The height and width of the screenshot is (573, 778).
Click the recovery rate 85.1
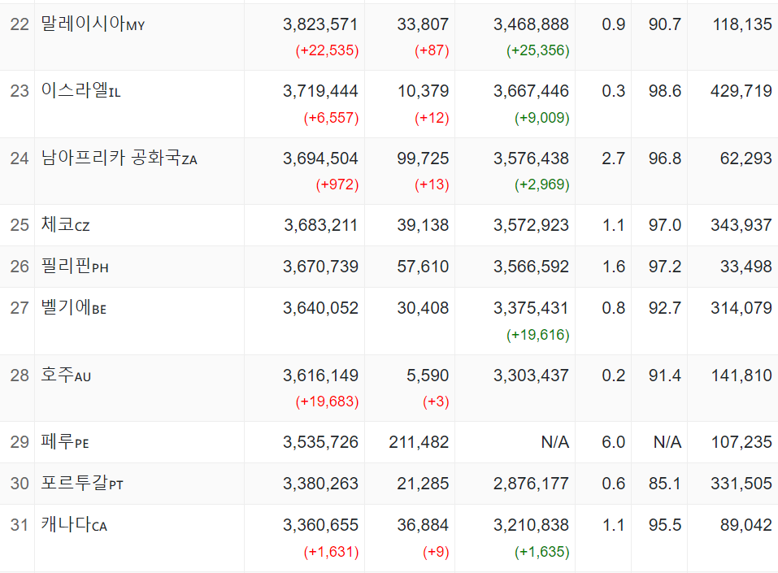665,484
